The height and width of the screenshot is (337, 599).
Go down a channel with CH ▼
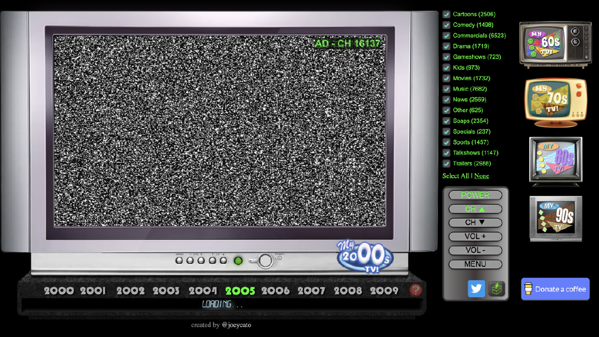[x=475, y=223]
